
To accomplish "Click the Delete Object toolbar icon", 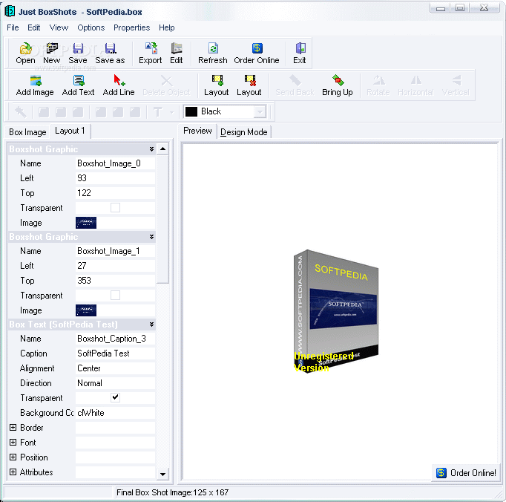I will (x=166, y=85).
